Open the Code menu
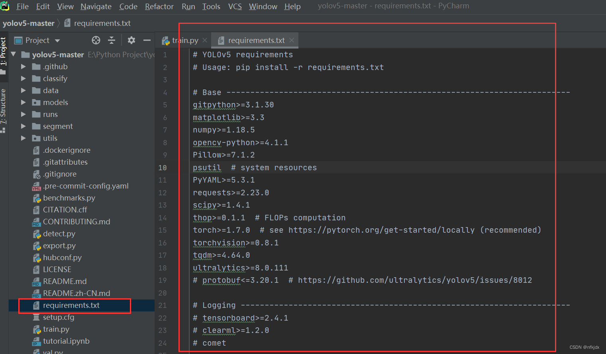Viewport: 606px width, 354px height. click(x=128, y=6)
